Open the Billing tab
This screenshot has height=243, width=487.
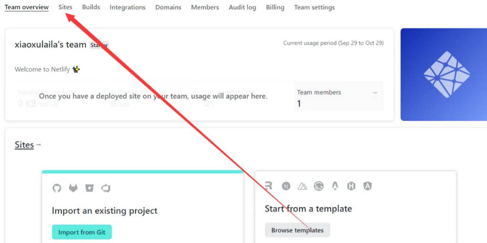click(x=275, y=7)
